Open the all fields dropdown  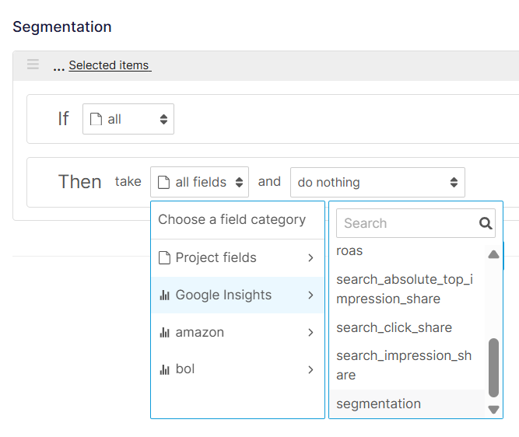(x=200, y=182)
